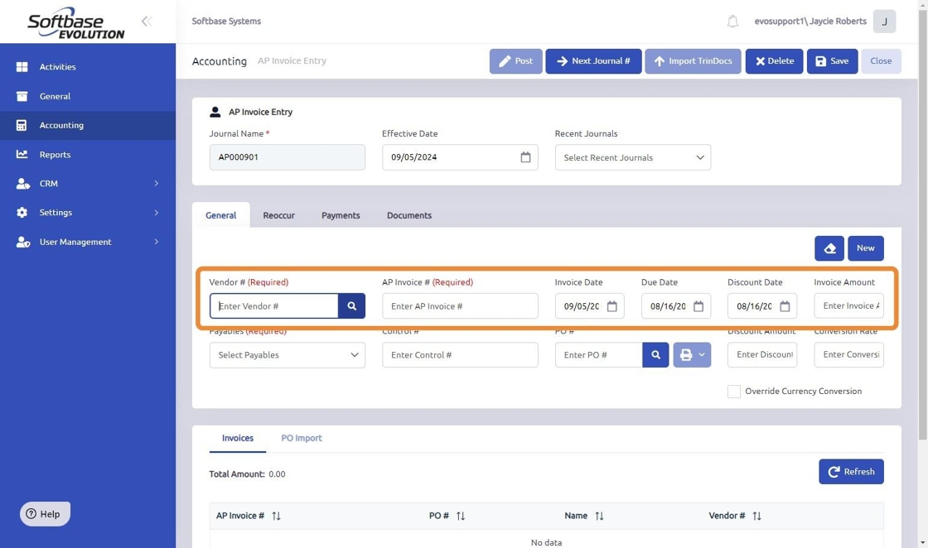This screenshot has width=928, height=548.
Task: Click the Vendor # search magnifier button
Action: [x=351, y=306]
